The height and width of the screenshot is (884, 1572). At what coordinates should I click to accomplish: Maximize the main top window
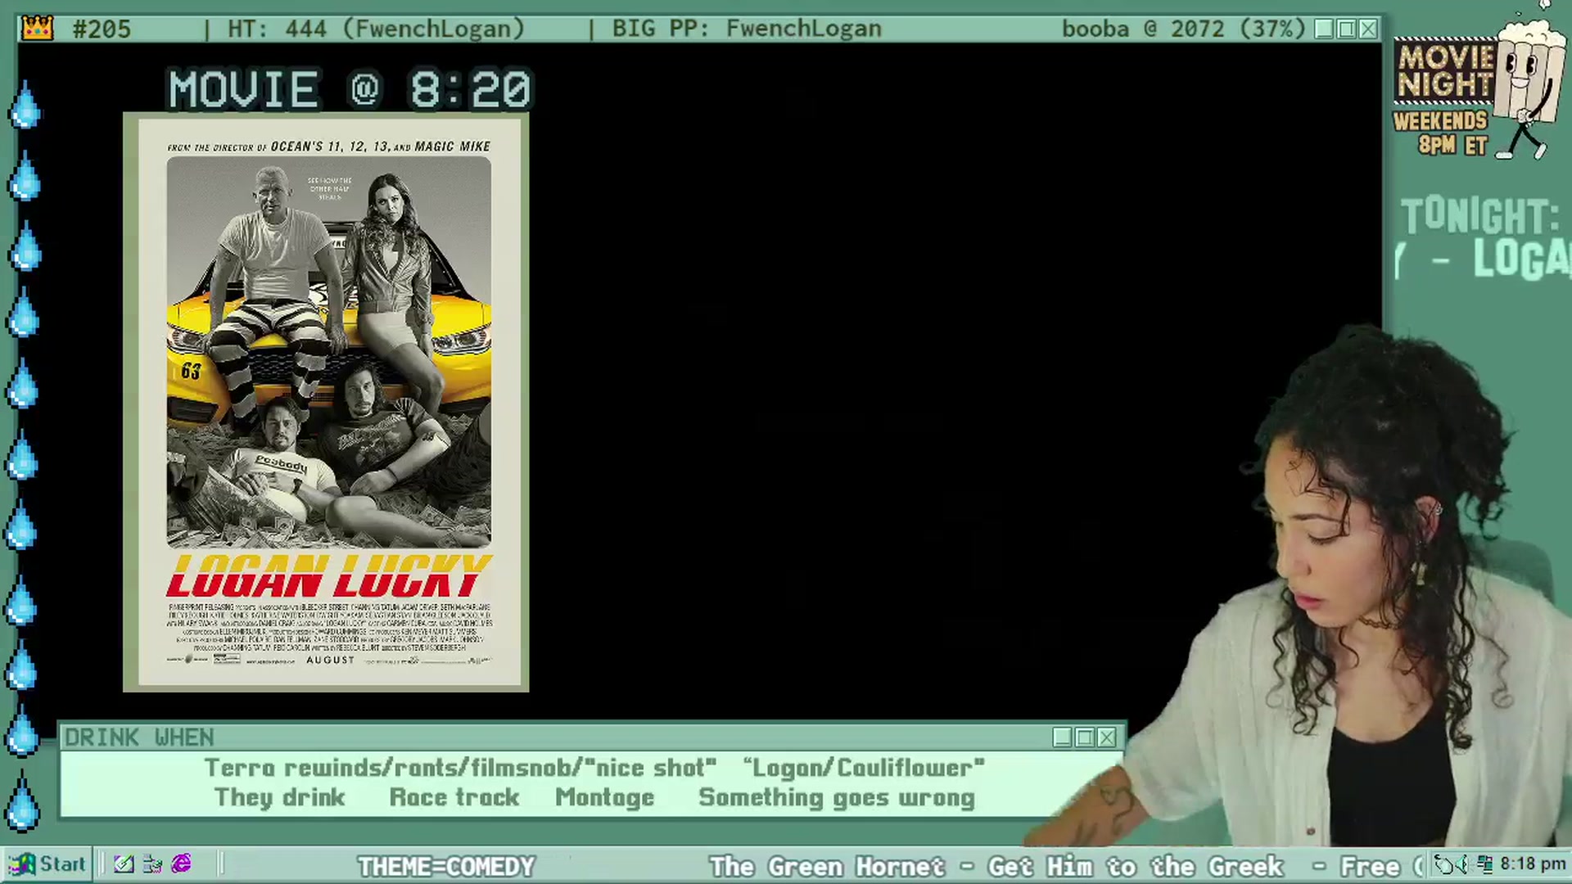point(1346,29)
